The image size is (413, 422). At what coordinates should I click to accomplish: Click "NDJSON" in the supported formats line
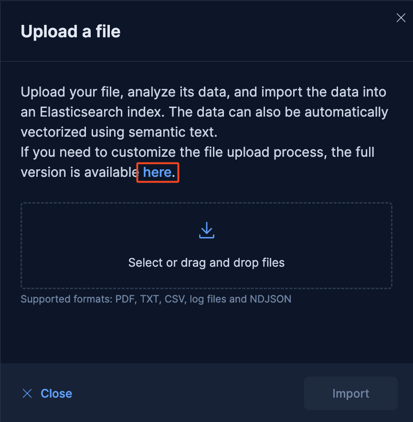click(271, 300)
